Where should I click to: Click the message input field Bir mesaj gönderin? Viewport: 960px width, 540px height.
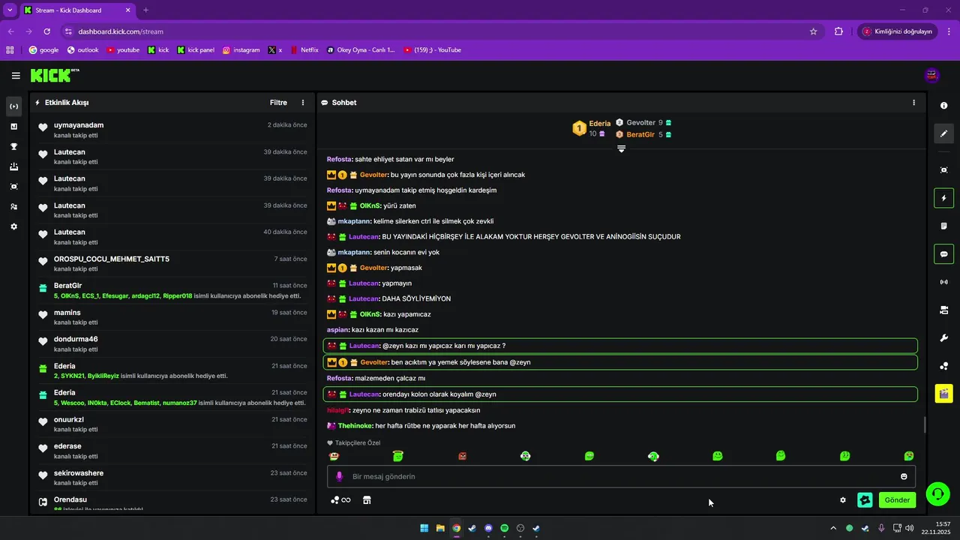point(621,476)
